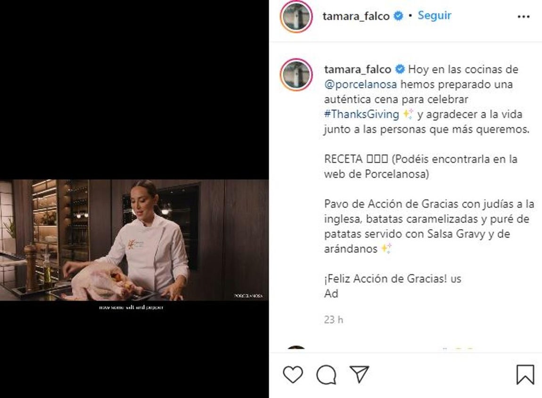Open the post timestamp labeled 23 h
542x398 pixels.
tap(333, 319)
